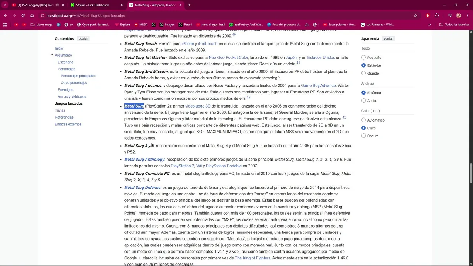The width and height of the screenshot is (473, 266).
Task: Open the Libros mega bookmark folder
Action: (41, 25)
